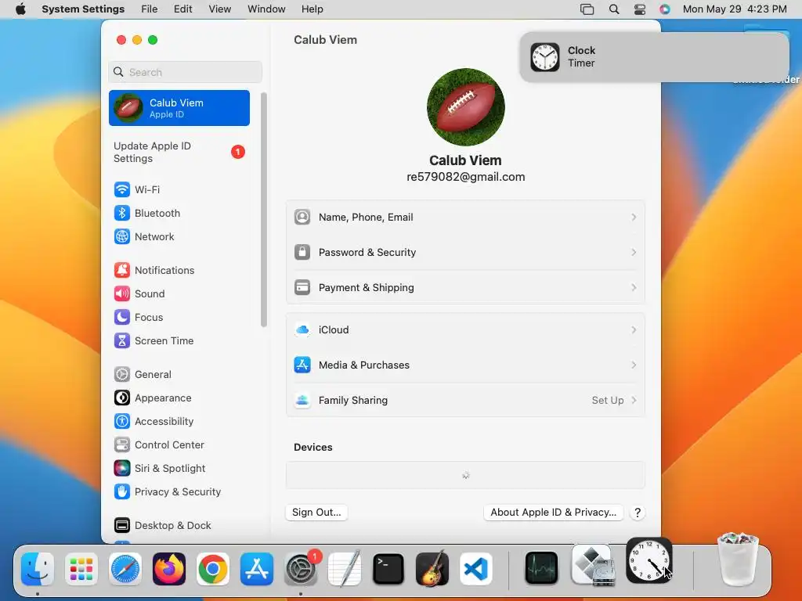Open TextEdit from the Dock

coord(345,568)
